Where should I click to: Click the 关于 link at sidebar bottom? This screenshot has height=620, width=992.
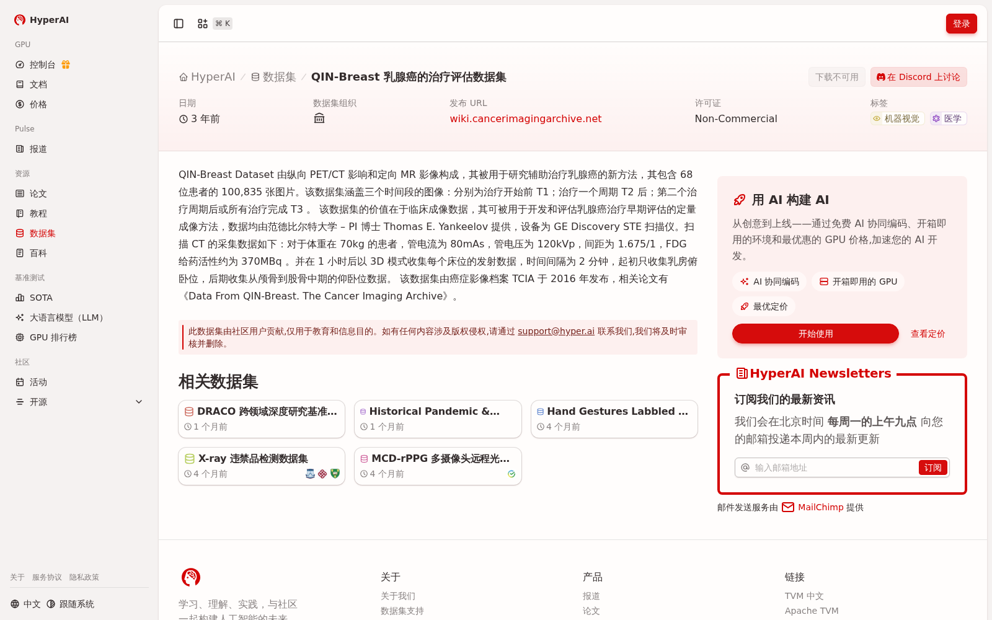click(x=17, y=577)
